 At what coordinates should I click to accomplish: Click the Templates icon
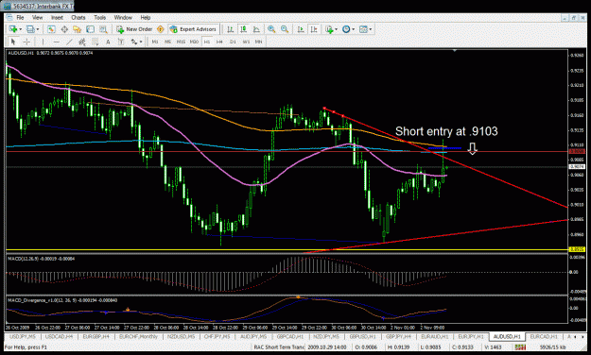click(x=363, y=29)
